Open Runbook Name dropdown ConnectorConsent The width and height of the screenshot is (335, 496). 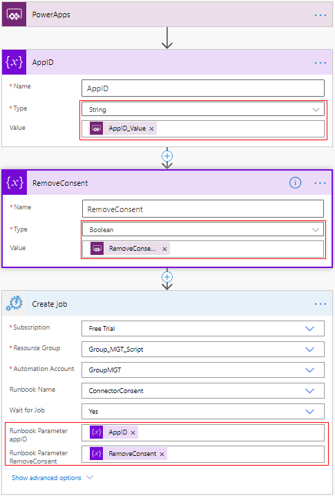pyautogui.click(x=203, y=391)
